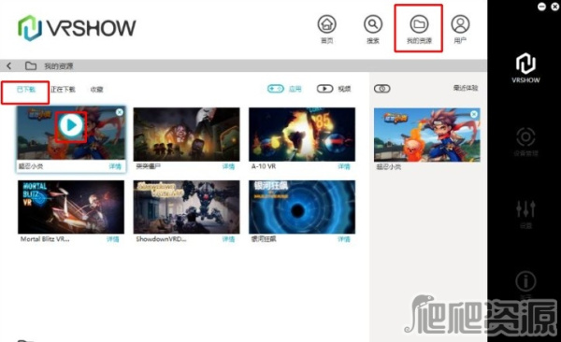561x342 pixels.
Task: Click the game title under the recent thumbnail
Action: pyautogui.click(x=389, y=166)
